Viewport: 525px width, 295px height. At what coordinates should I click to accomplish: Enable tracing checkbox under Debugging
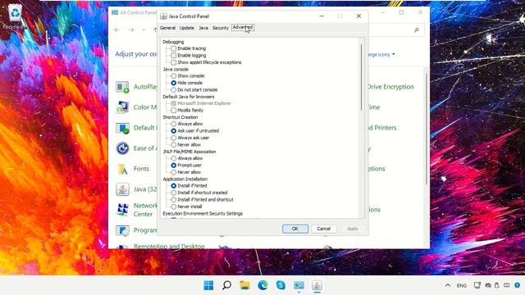[x=173, y=48]
